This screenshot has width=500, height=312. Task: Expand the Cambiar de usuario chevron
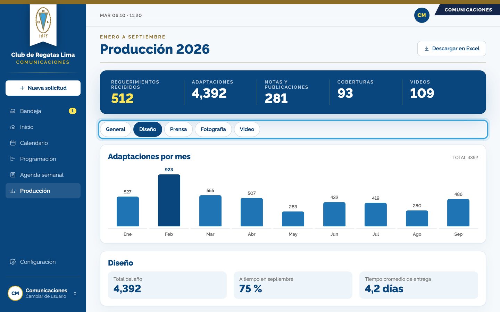(x=75, y=293)
